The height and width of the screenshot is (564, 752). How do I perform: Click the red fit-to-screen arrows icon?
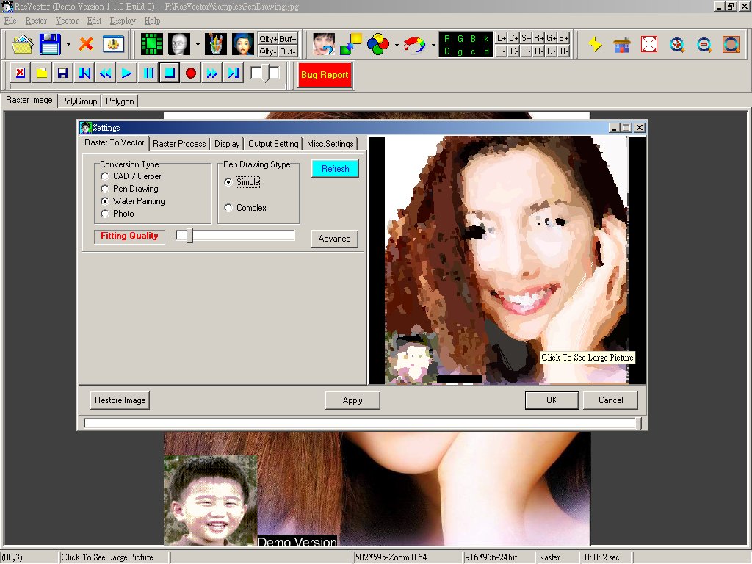649,45
